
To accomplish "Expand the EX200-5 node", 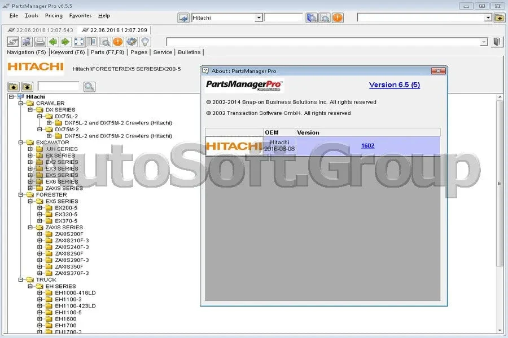I will click(x=40, y=208).
